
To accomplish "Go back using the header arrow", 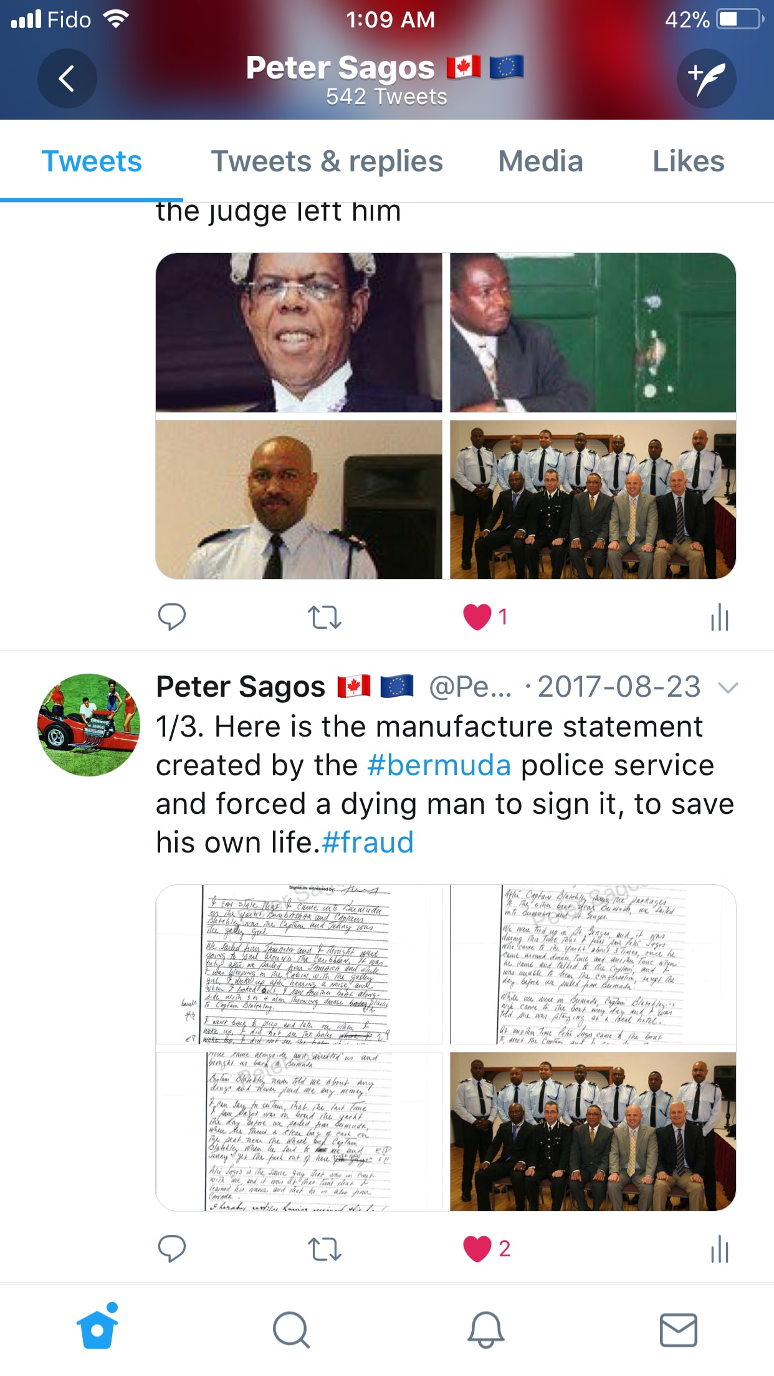I will click(x=67, y=79).
